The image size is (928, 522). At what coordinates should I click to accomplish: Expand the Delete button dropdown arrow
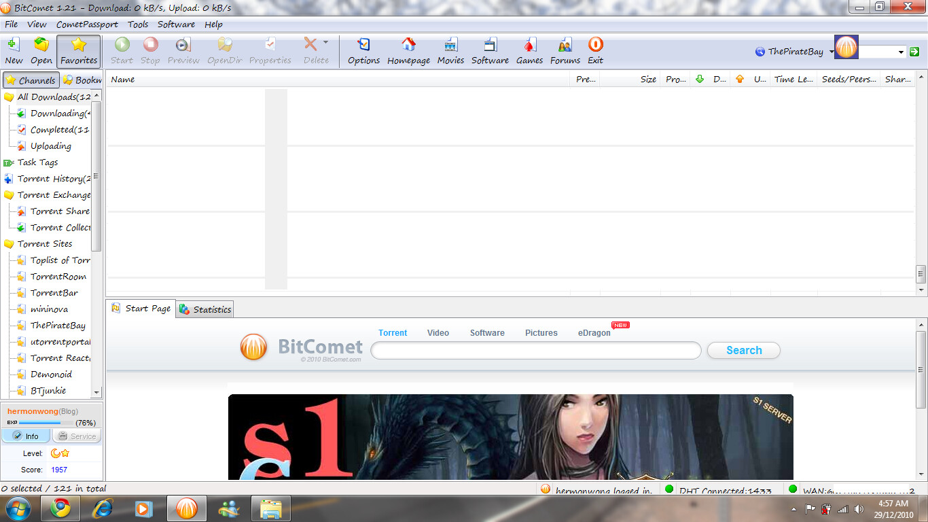coord(325,42)
